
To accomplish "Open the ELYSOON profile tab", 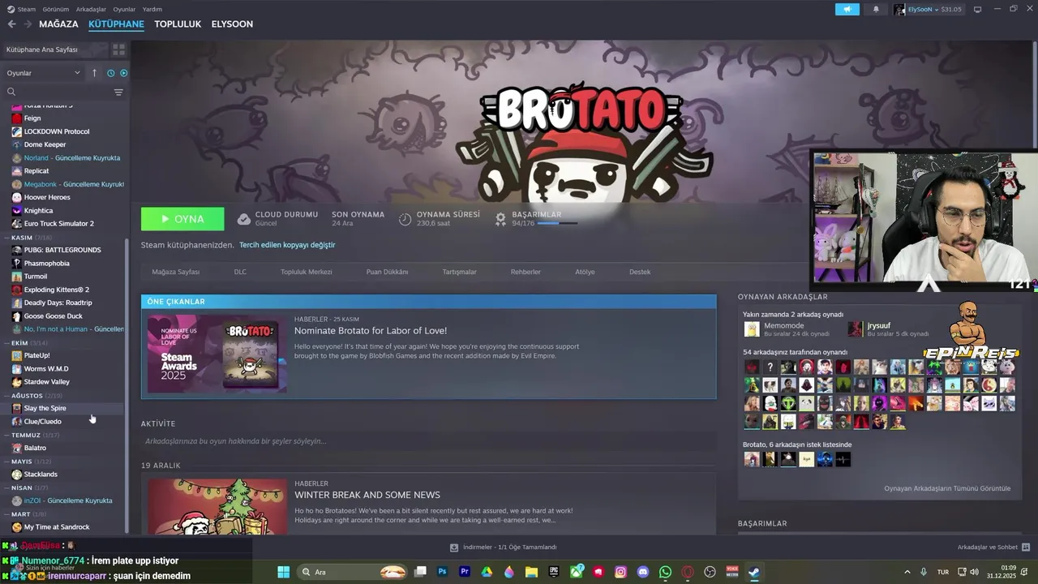I will pyautogui.click(x=232, y=24).
